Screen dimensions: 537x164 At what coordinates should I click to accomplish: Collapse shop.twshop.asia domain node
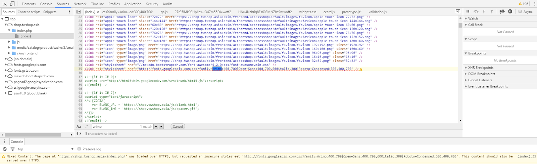[6, 25]
